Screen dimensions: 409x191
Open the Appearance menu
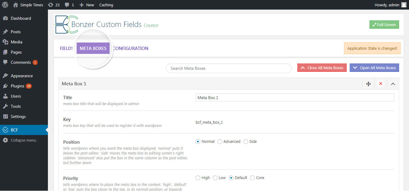click(x=24, y=76)
